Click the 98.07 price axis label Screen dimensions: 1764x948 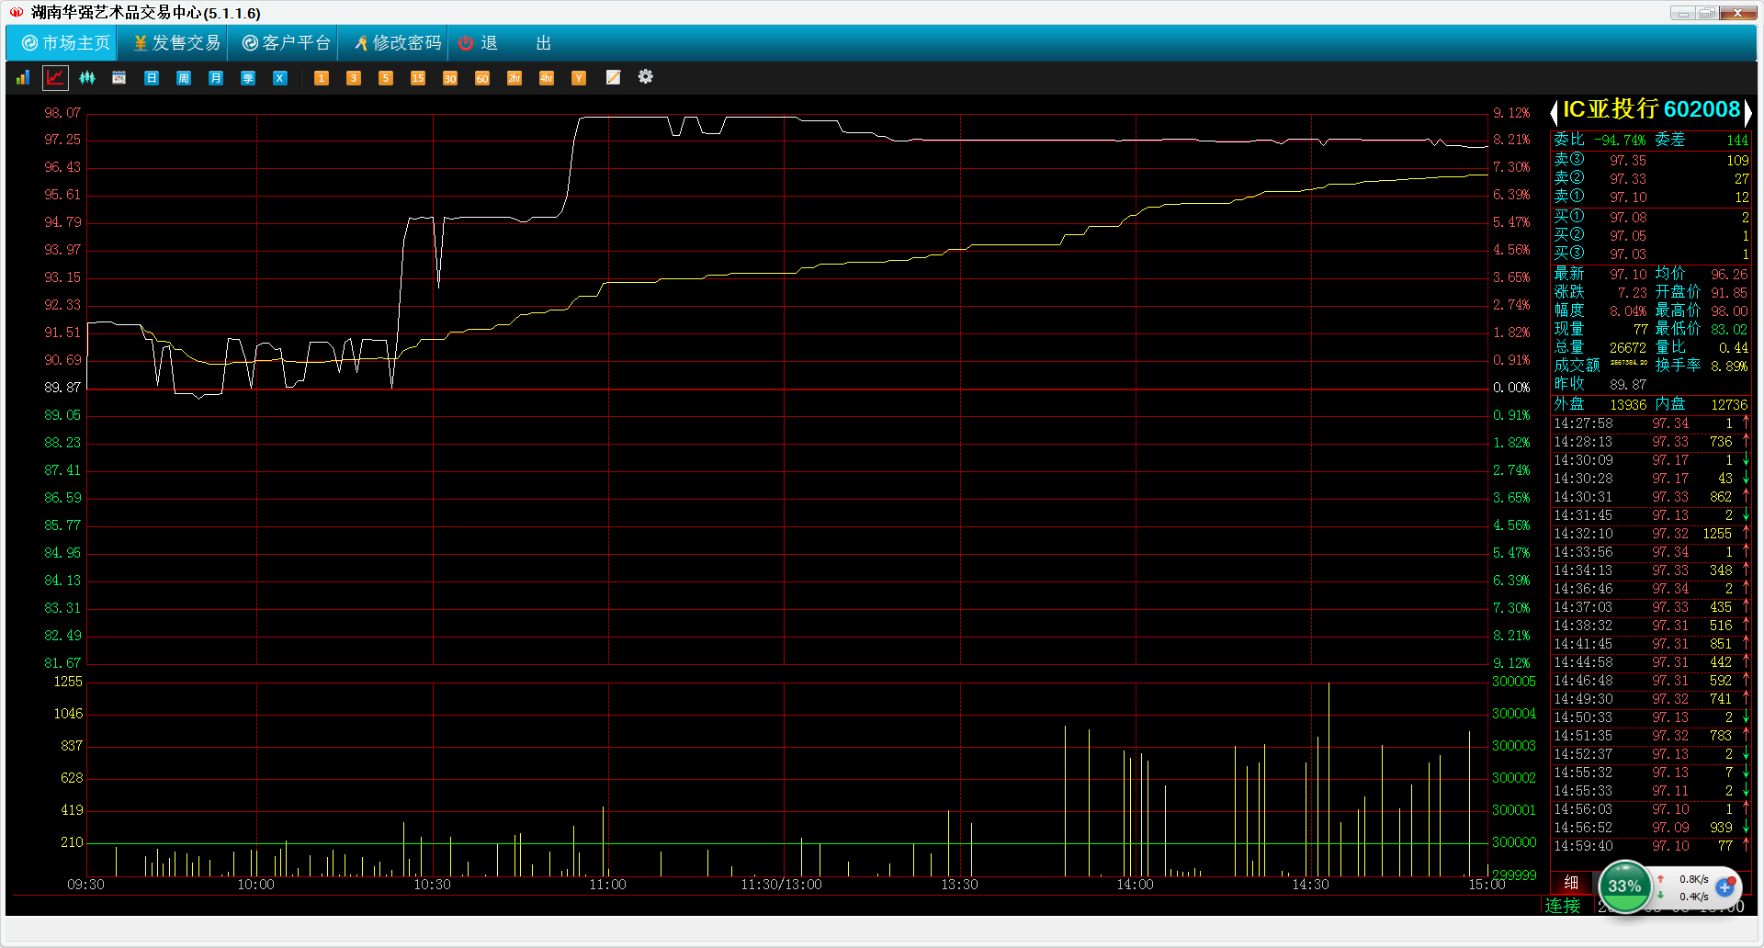point(62,113)
